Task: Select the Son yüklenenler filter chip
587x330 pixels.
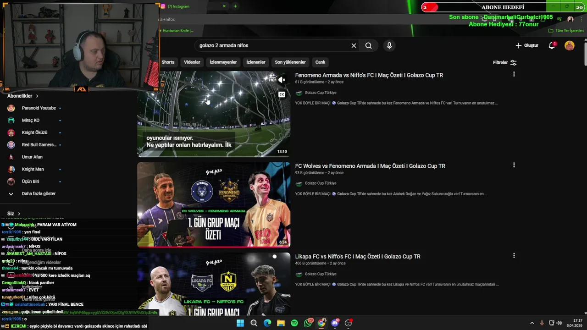Action: point(290,62)
